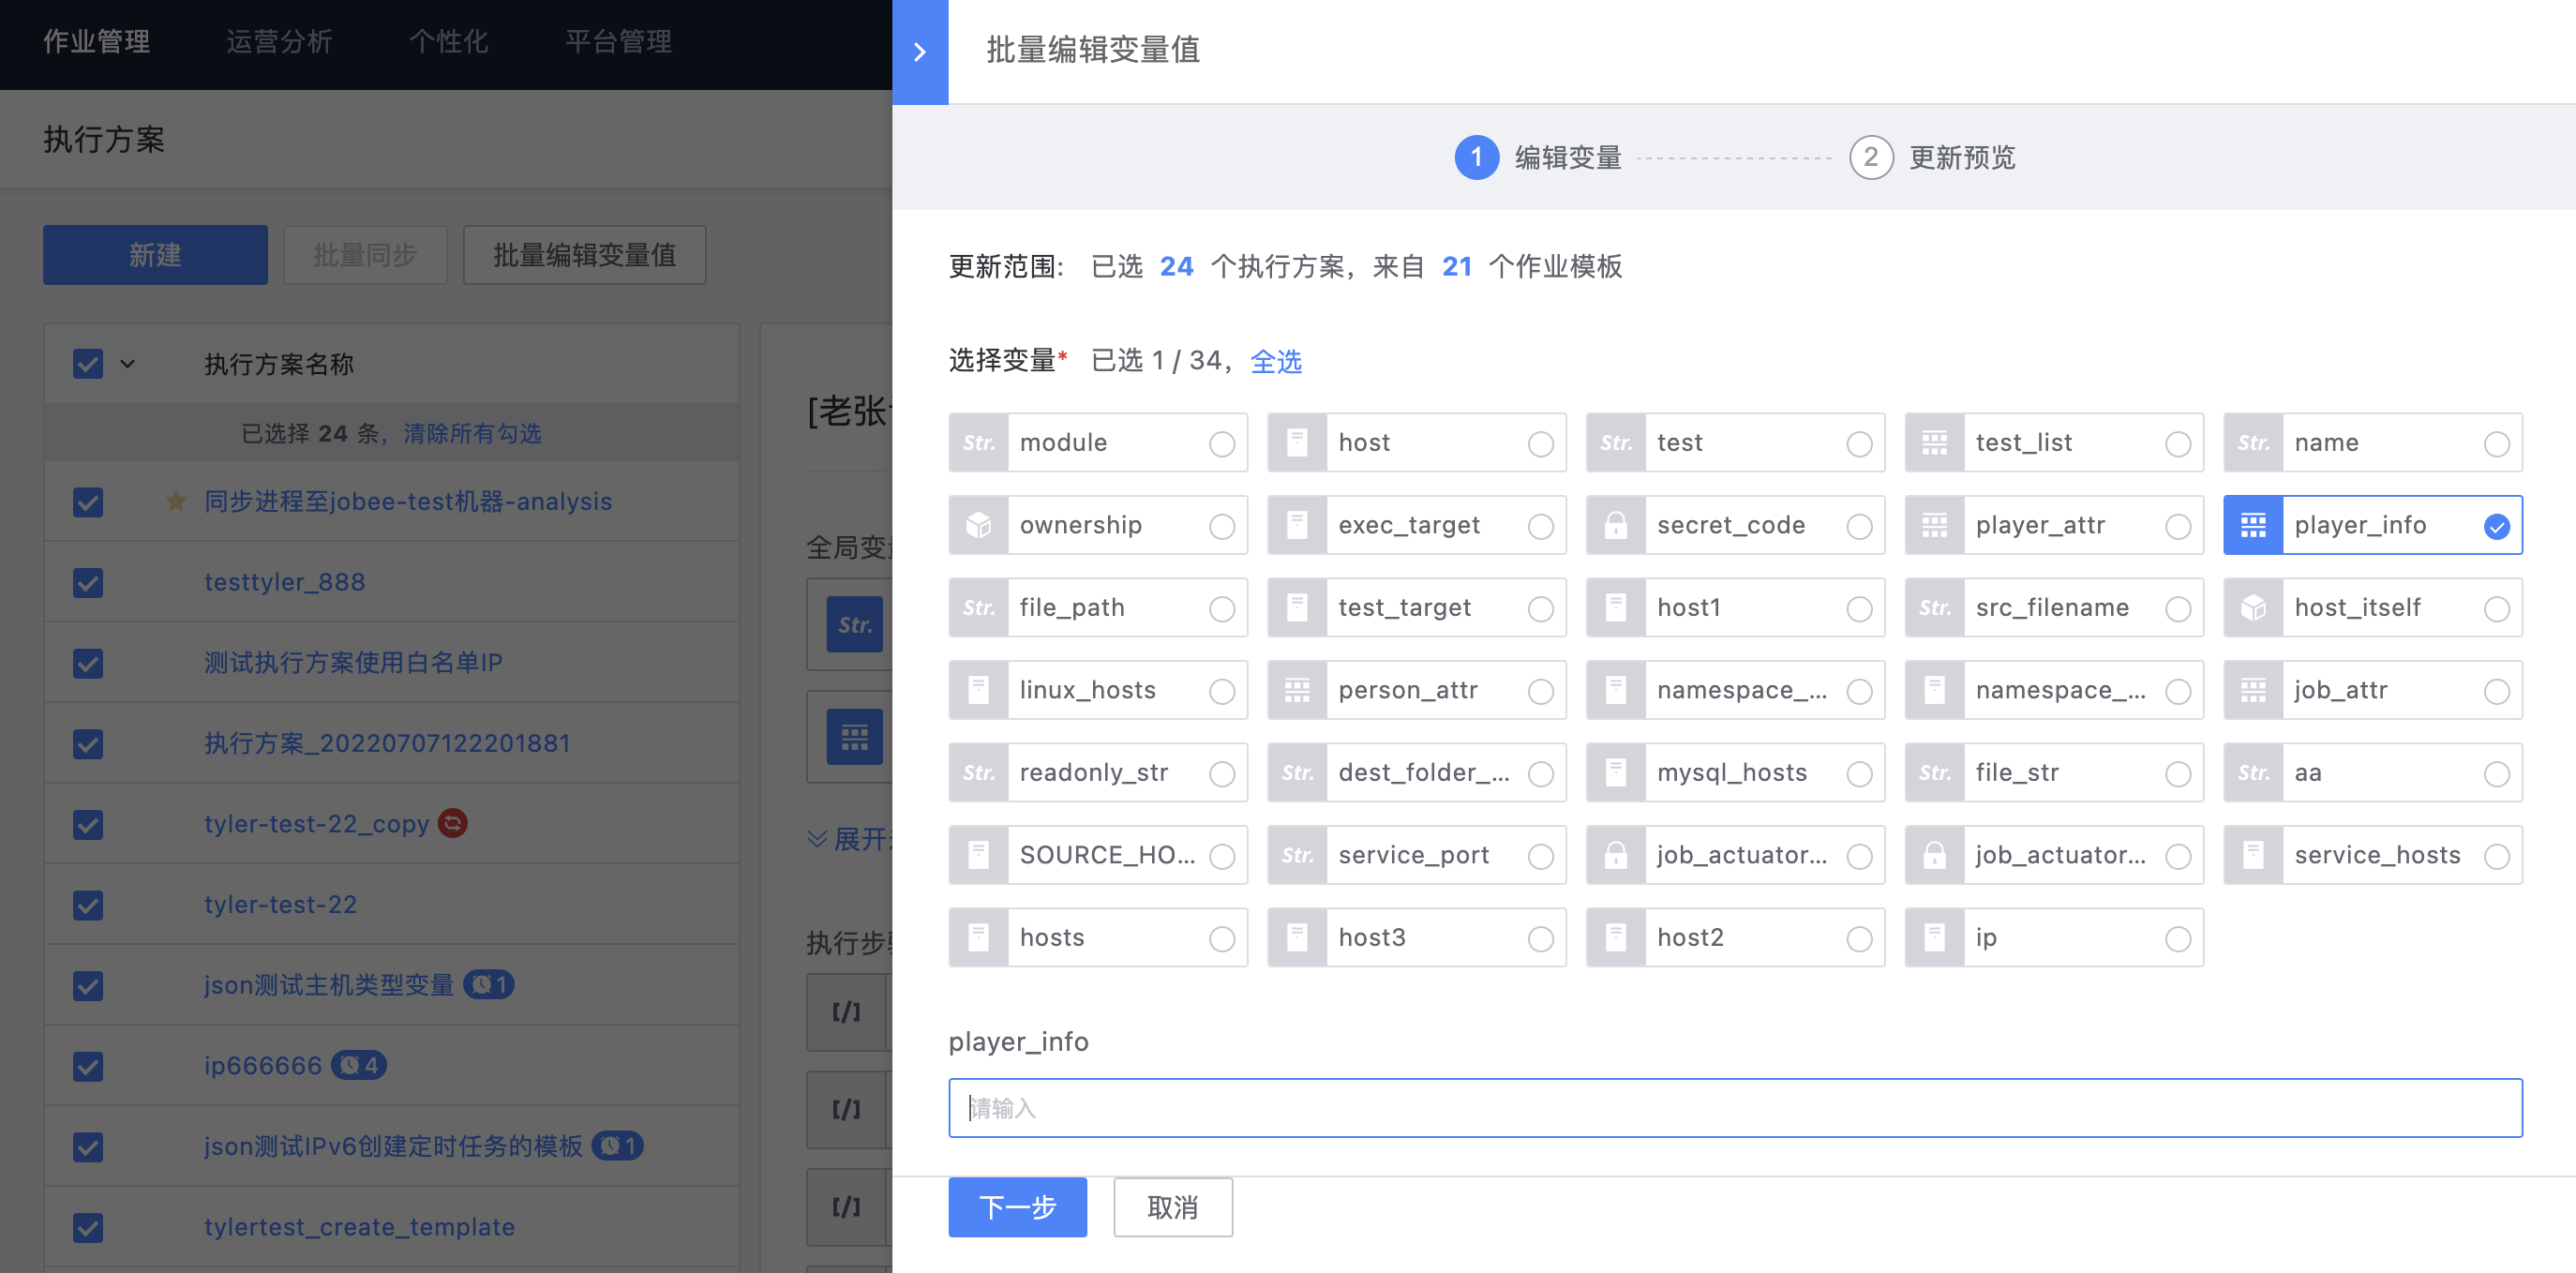Click the star icon beside the jobee-test plan
This screenshot has height=1273, width=2576.
point(176,501)
